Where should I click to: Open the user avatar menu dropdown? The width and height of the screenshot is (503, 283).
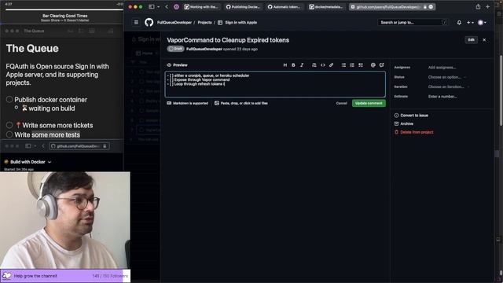482,23
